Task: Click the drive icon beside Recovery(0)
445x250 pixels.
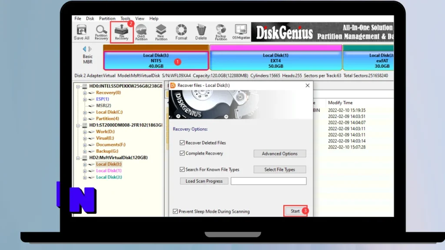Action: point(91,93)
